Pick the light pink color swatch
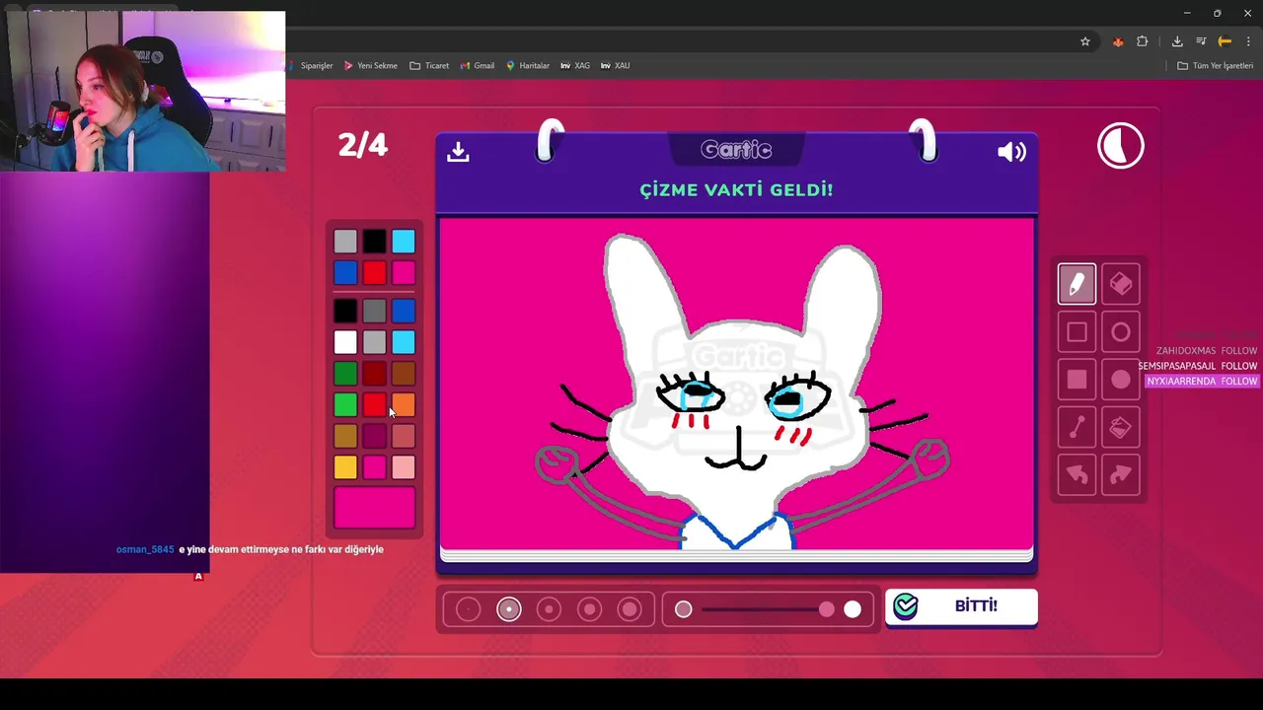Viewport: 1263px width, 710px height. coord(404,467)
